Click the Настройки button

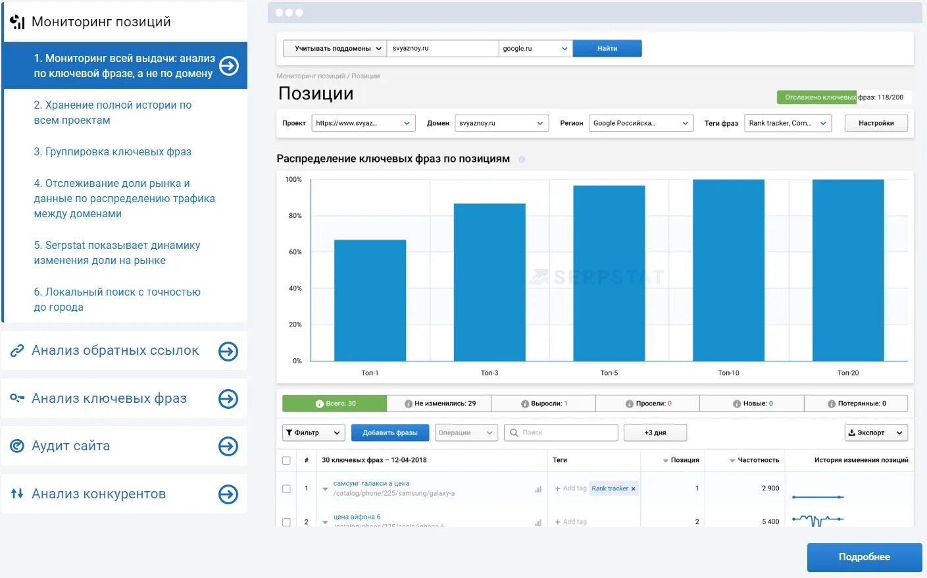876,123
